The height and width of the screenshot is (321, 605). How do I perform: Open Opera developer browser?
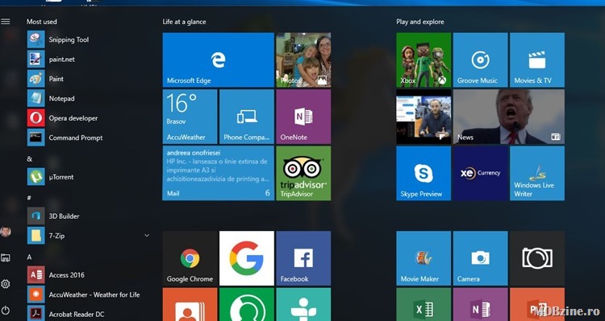[x=89, y=117]
